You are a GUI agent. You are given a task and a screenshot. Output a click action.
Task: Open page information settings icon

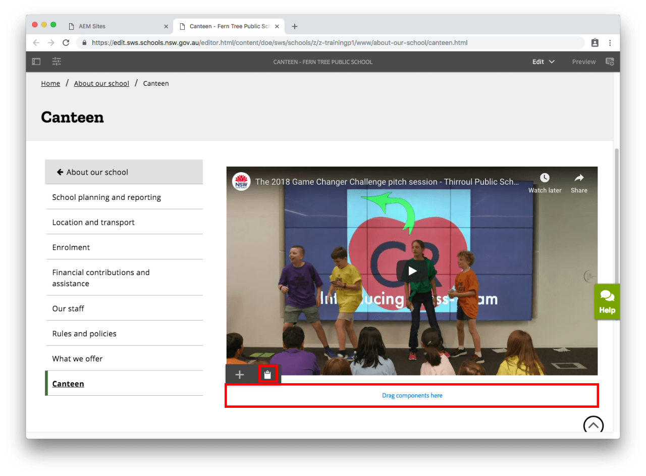57,62
